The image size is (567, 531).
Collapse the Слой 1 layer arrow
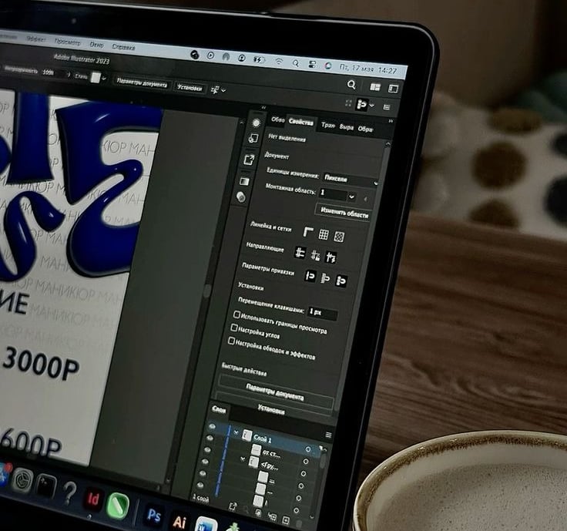point(237,432)
